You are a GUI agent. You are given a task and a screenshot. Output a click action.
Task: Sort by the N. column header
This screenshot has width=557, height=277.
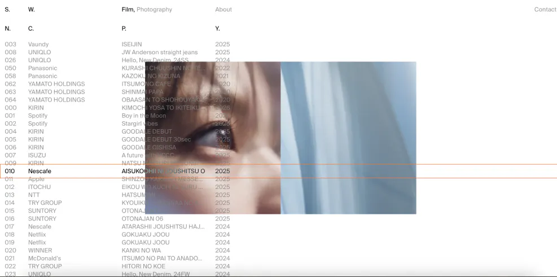pyautogui.click(x=7, y=28)
